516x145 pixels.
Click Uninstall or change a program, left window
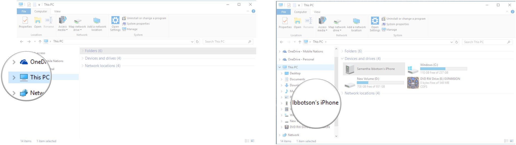tap(144, 18)
